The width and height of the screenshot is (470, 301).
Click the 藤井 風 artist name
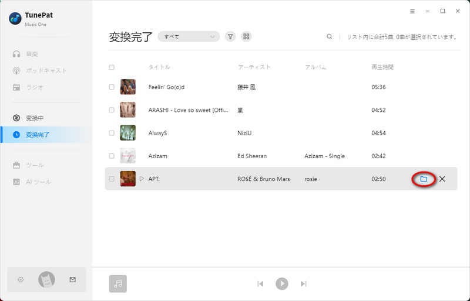pos(246,87)
